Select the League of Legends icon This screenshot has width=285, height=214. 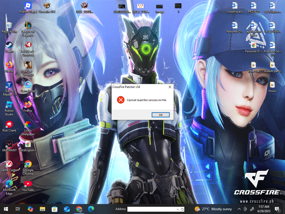pyautogui.click(x=28, y=29)
